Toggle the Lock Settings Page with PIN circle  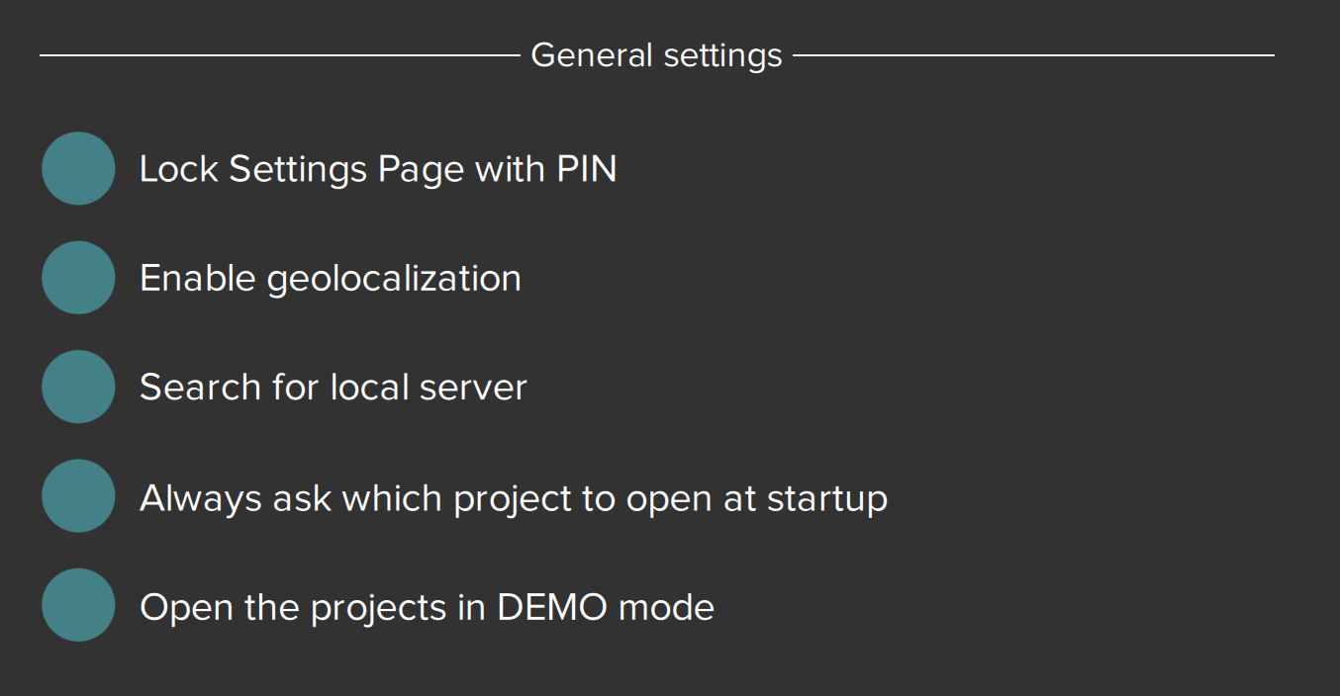click(78, 169)
